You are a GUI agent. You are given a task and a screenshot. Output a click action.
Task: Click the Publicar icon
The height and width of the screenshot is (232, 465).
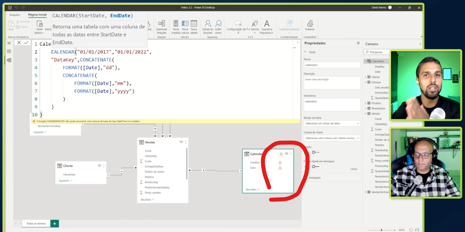tap(310, 24)
